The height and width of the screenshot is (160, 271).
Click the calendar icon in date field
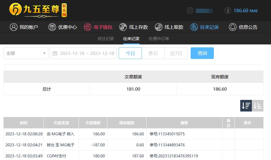55,53
